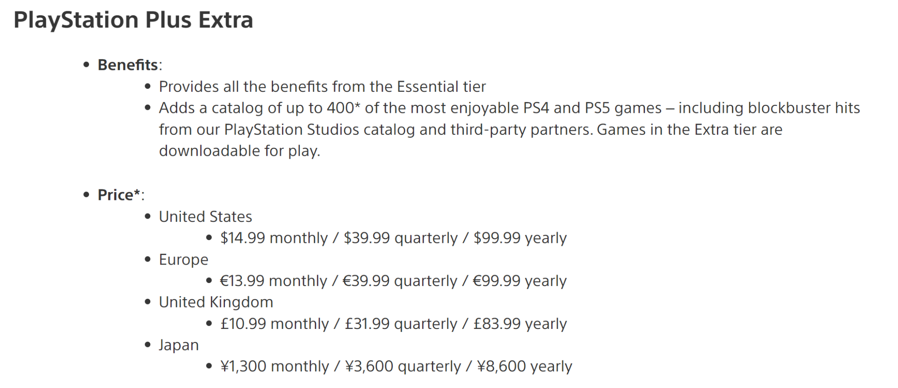
Task: Click the Benefits label
Action: 128,65
